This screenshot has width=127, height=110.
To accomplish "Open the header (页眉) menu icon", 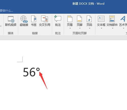I will pos(70,19).
